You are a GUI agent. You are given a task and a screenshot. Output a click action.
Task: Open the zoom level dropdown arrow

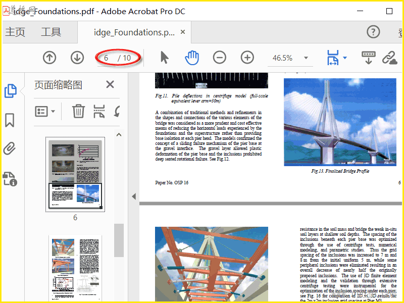[x=306, y=58]
